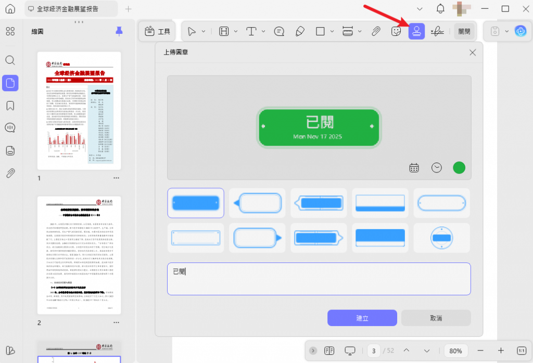Open the 工具 tools menu
The image size is (533, 363).
tap(157, 31)
